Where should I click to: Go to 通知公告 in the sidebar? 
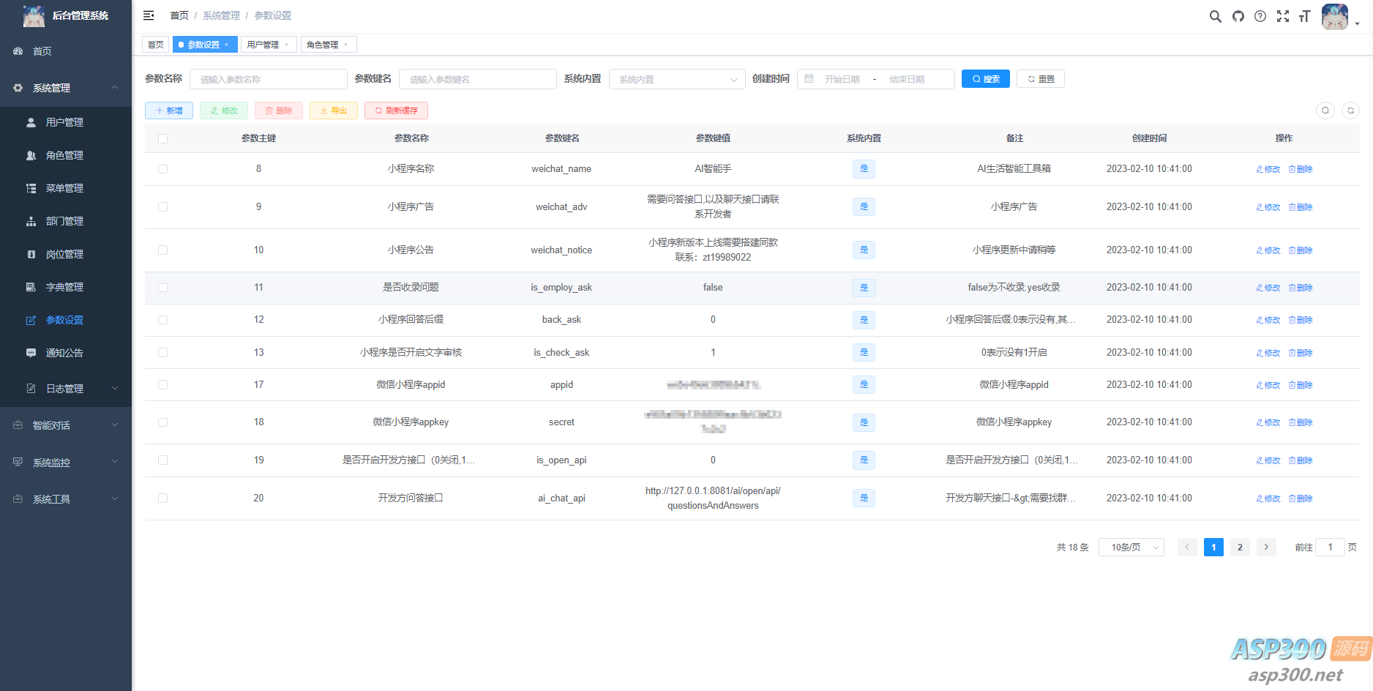tap(66, 353)
